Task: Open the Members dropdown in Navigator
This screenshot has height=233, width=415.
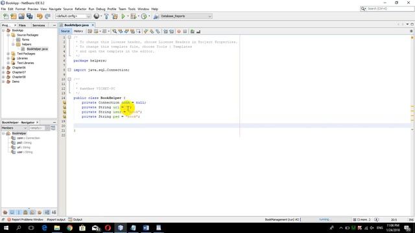Action: point(14,128)
